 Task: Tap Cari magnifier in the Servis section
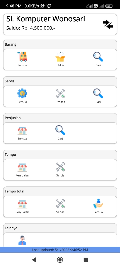click(98, 93)
